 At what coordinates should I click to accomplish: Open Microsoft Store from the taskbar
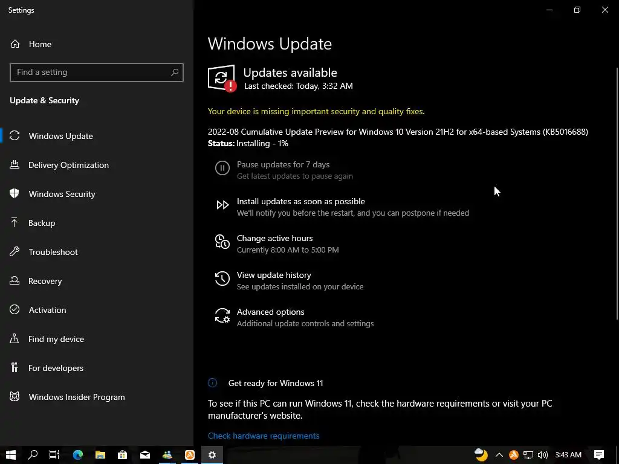pos(122,455)
